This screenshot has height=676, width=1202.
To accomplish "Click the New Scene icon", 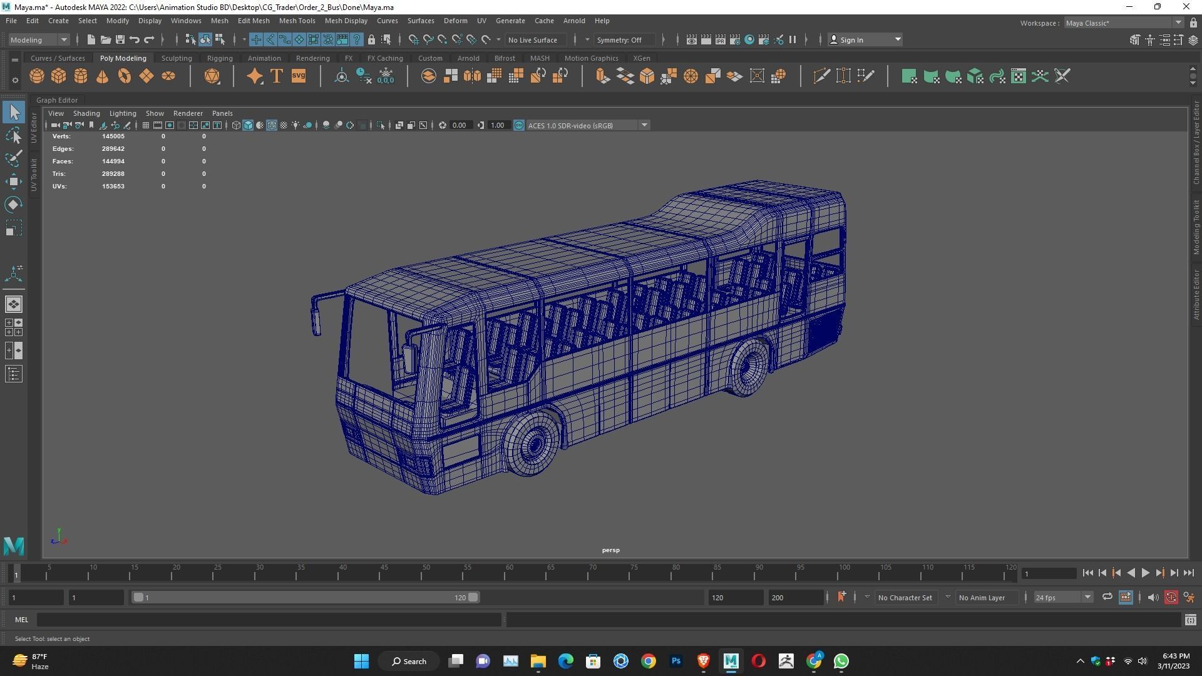I will click(91, 39).
